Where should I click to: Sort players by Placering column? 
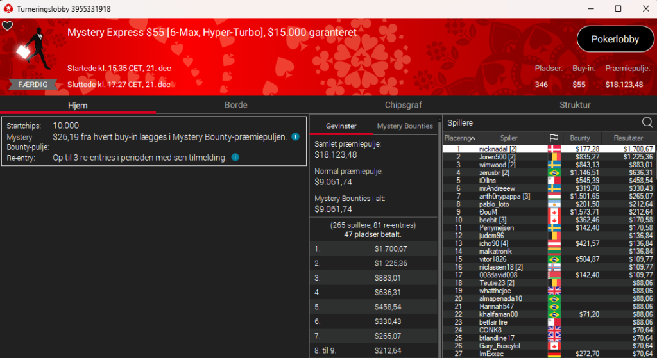pos(459,138)
